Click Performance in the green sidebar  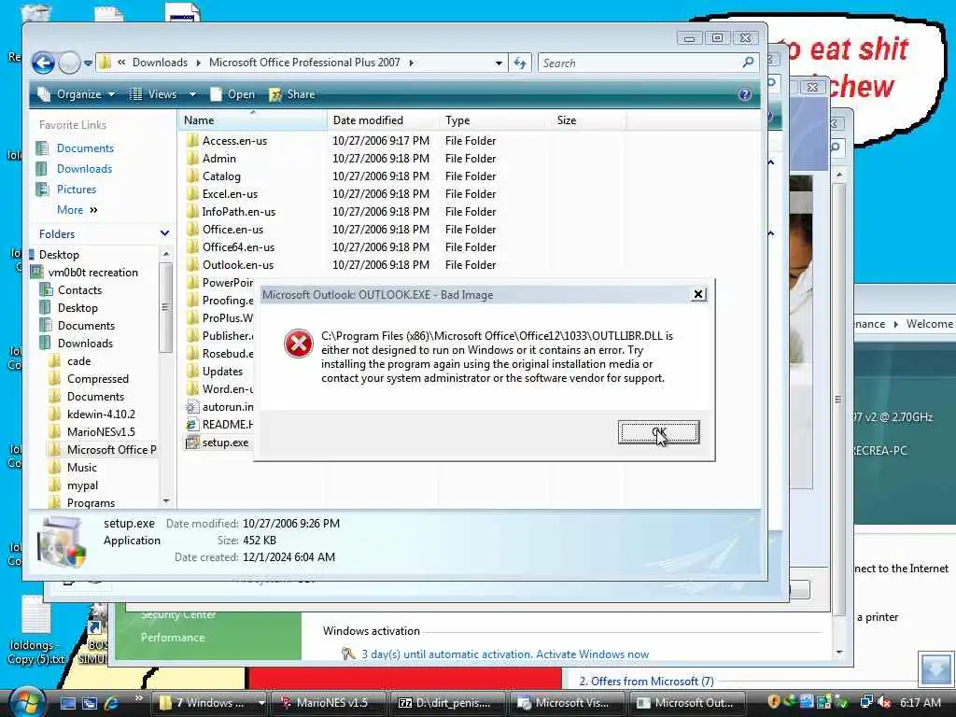[x=173, y=637]
